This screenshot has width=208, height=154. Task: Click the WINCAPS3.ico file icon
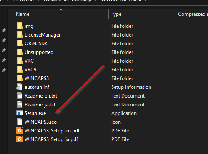tap(20, 122)
